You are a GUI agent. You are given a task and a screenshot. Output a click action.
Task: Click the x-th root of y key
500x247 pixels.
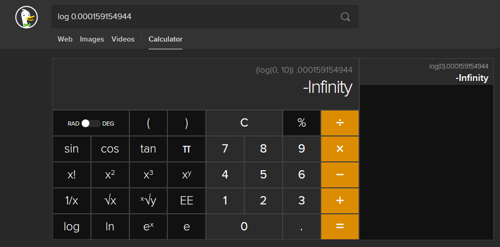pos(148,200)
